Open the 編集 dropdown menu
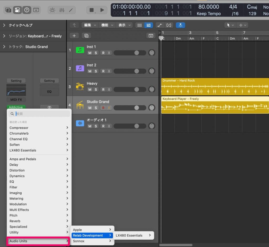 click(90, 25)
